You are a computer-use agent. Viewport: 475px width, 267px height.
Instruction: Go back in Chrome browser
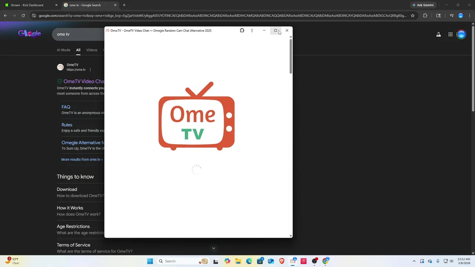click(x=5, y=16)
